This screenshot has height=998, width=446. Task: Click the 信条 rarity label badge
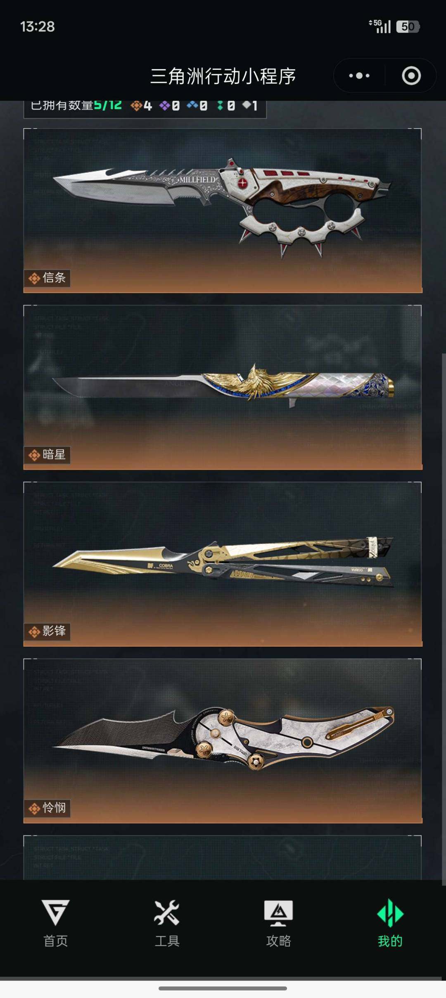pyautogui.click(x=47, y=278)
